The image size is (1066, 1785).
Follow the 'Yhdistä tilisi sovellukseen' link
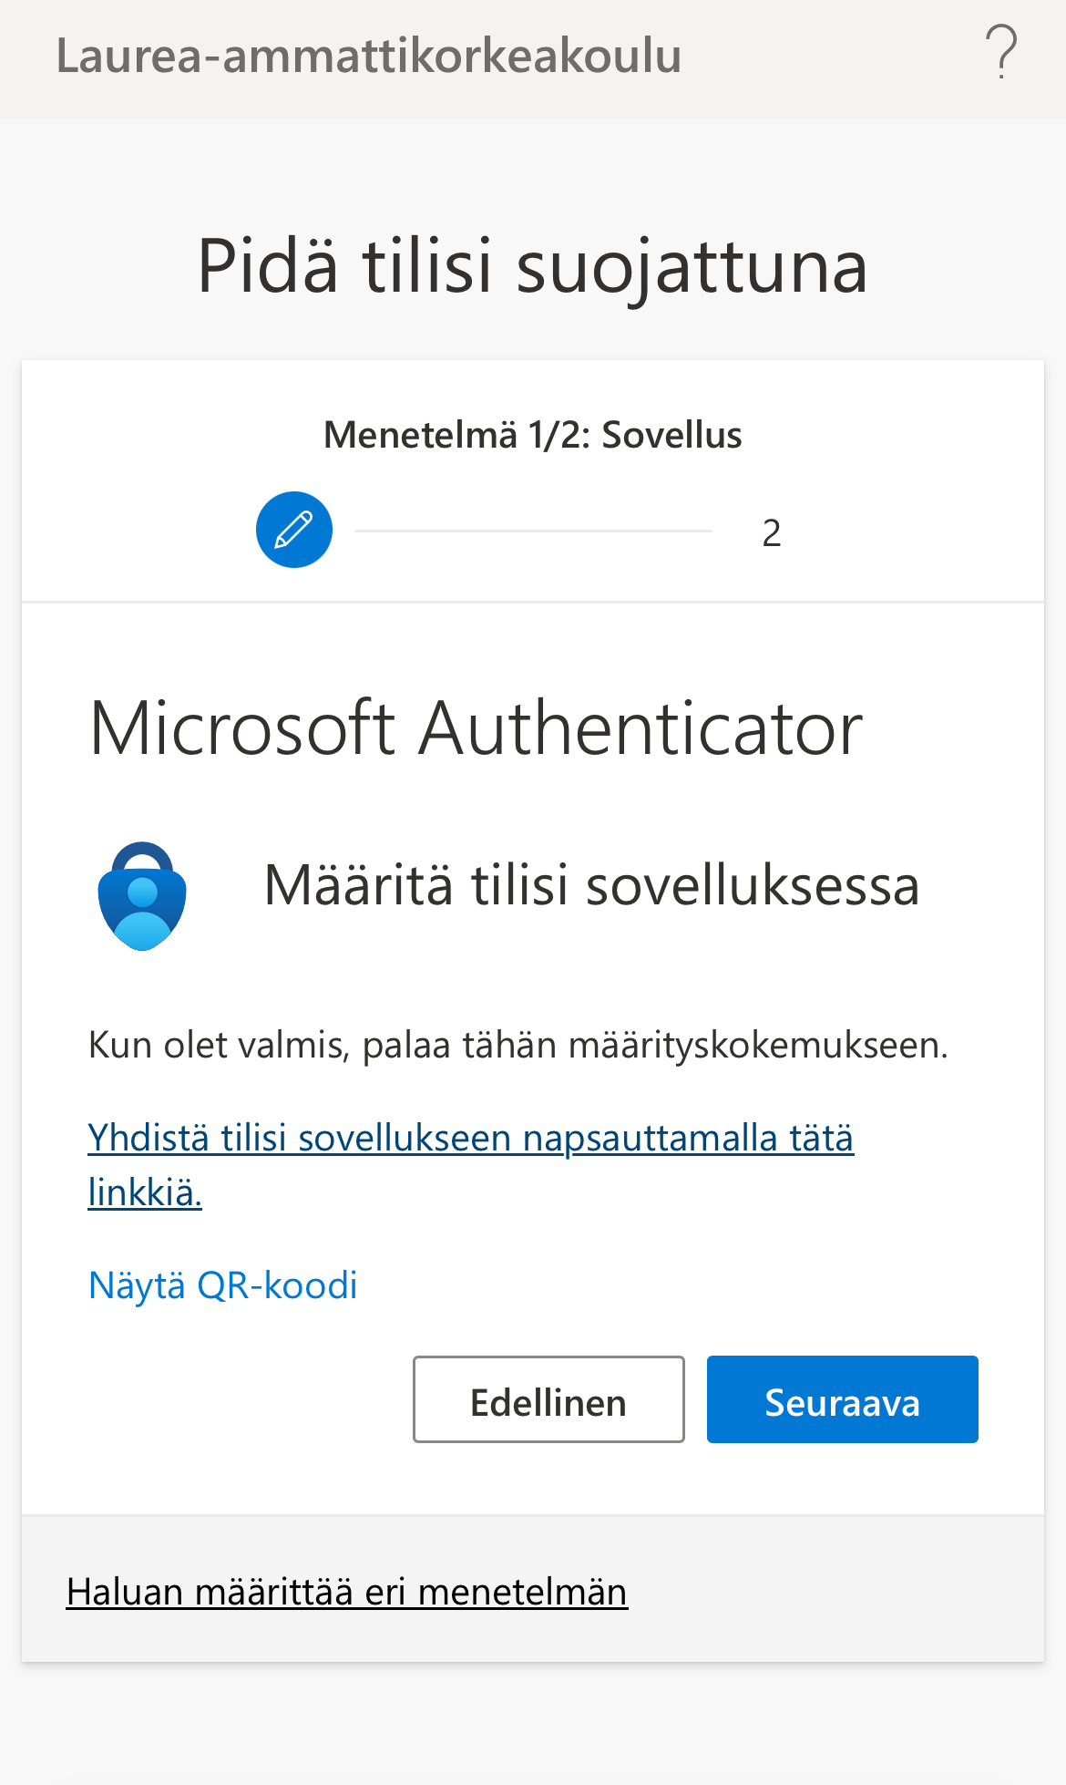click(x=470, y=1139)
